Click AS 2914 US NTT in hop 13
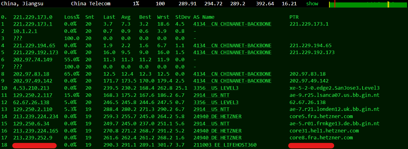The width and height of the screenshot is (408, 149). click(211, 109)
